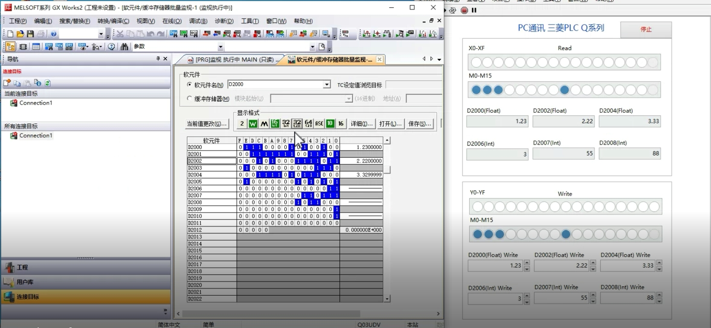Viewport: 711px width, 328px height.
Task: Close the Navigation panel
Action: point(165,58)
